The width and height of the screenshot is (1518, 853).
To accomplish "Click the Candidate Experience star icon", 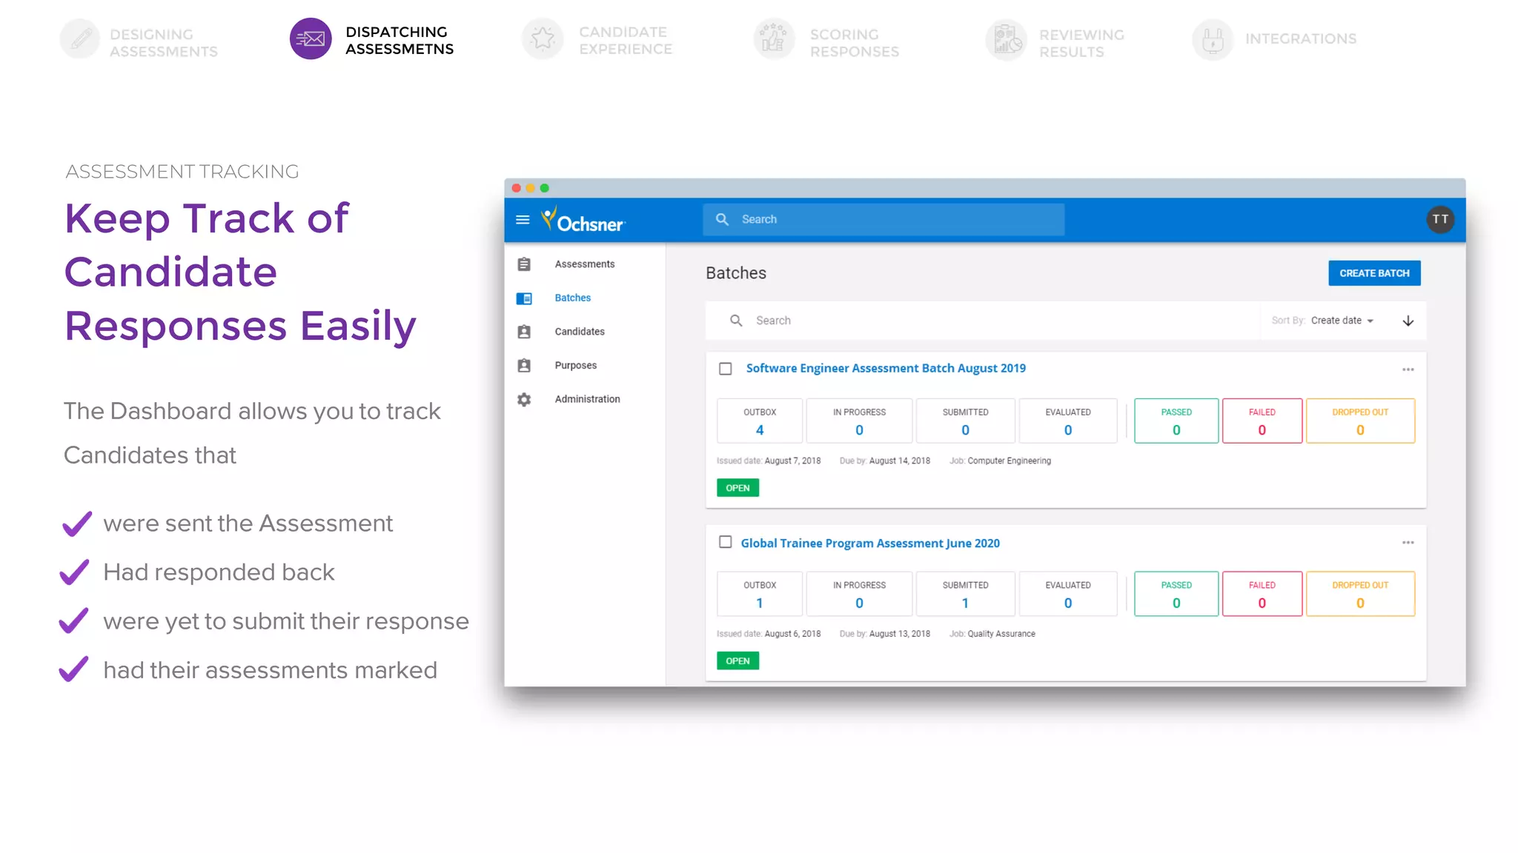I will pyautogui.click(x=543, y=39).
